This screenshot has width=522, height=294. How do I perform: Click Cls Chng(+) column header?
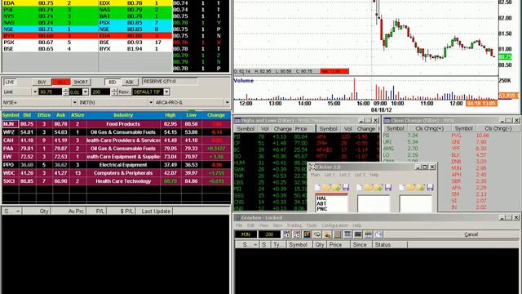[430, 129]
